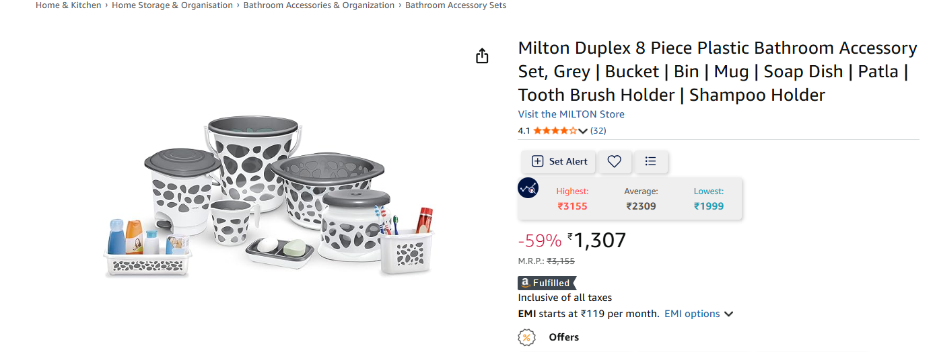
Task: Open the EMI options link
Action: 692,314
